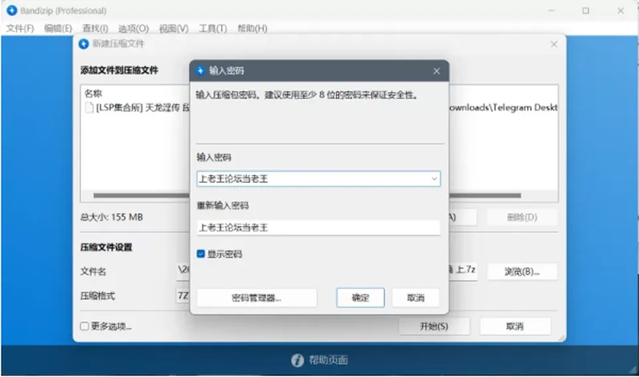Click the 输入密码 password field

click(319, 179)
